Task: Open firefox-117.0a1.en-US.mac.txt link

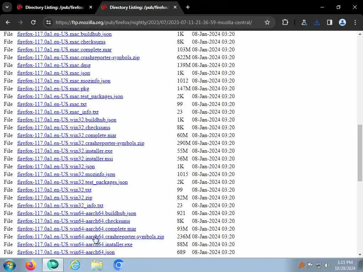Action: 52,104
